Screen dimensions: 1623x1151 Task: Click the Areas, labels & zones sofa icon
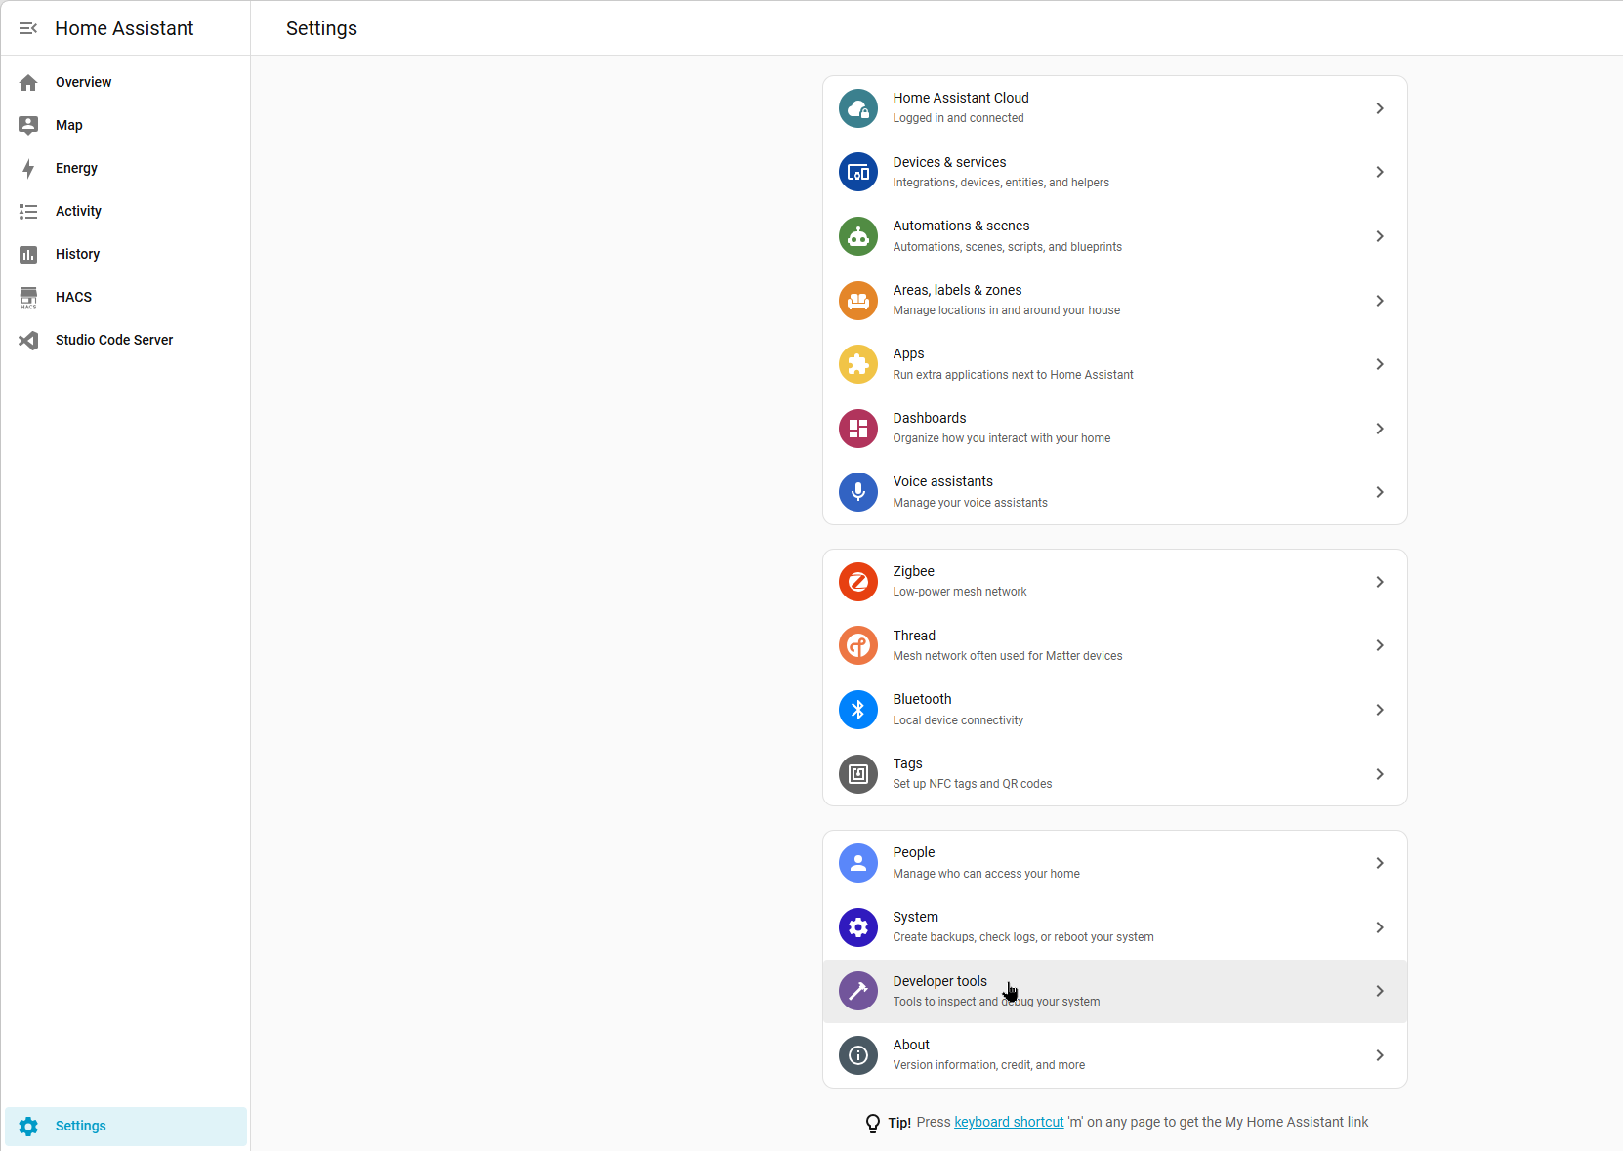point(857,301)
